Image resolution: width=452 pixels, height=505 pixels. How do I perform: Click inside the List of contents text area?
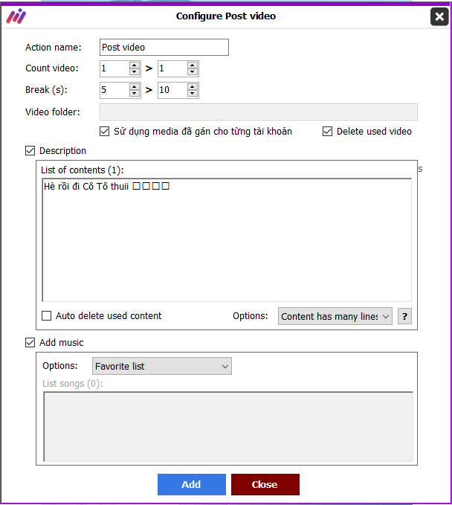click(x=227, y=240)
